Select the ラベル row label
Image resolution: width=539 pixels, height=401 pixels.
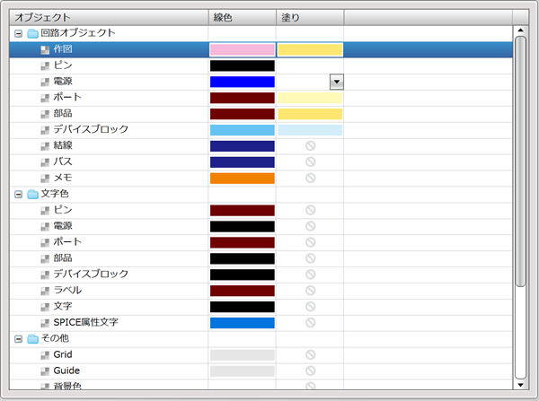pyautogui.click(x=67, y=291)
